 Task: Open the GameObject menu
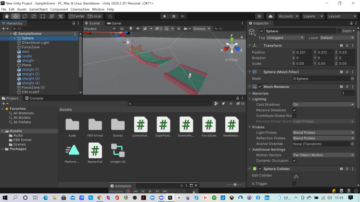click(x=39, y=9)
